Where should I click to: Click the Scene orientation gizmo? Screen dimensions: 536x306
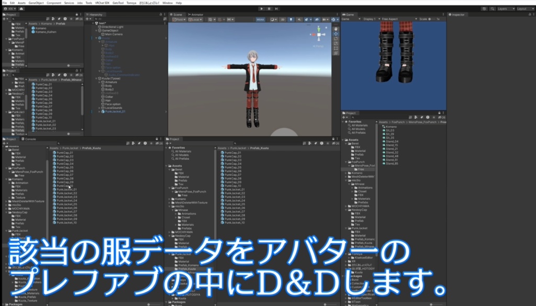tap(319, 35)
